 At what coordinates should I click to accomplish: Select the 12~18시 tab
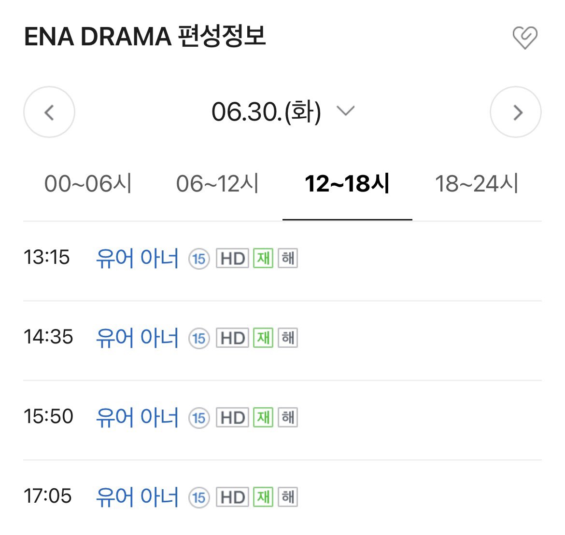pyautogui.click(x=347, y=184)
